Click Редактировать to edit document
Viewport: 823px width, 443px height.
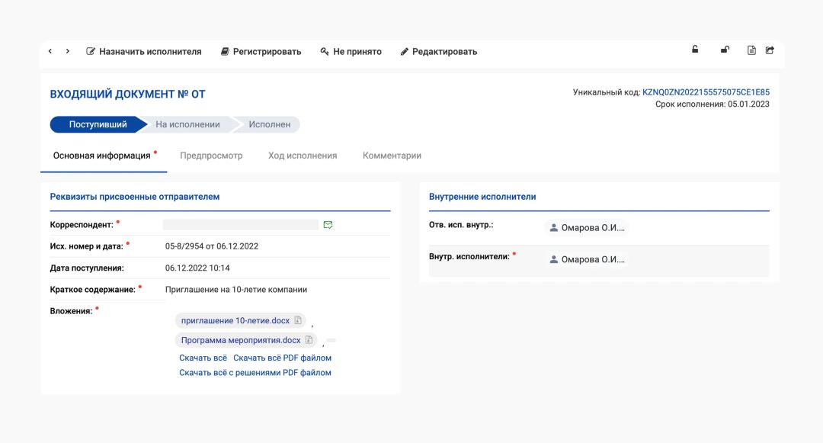pos(439,52)
